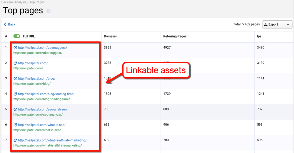Open external link icon for what-is-affiliate-marketing row
The height and width of the screenshot is (153, 294).
click(x=15, y=140)
